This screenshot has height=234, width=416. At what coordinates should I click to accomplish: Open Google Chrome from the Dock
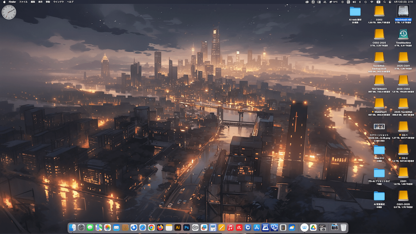coord(151,228)
